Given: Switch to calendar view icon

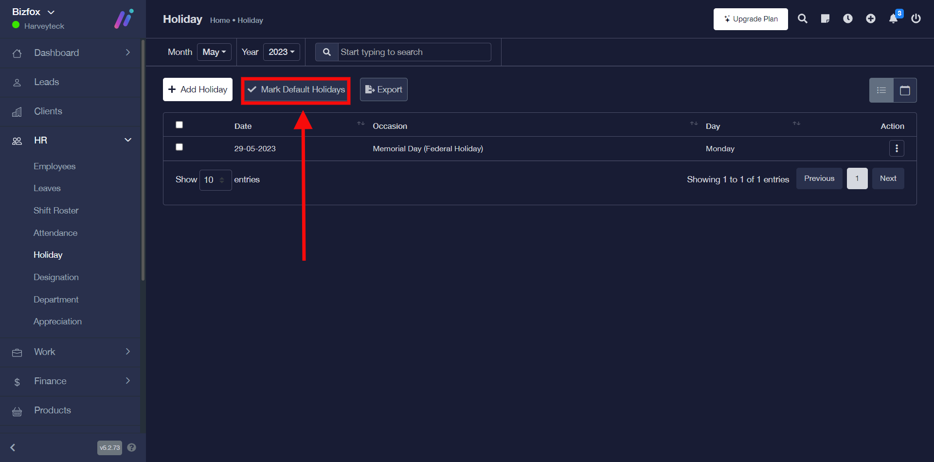Looking at the screenshot, I should coord(905,90).
